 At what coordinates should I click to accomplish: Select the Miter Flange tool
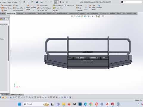click(x=7, y=8)
